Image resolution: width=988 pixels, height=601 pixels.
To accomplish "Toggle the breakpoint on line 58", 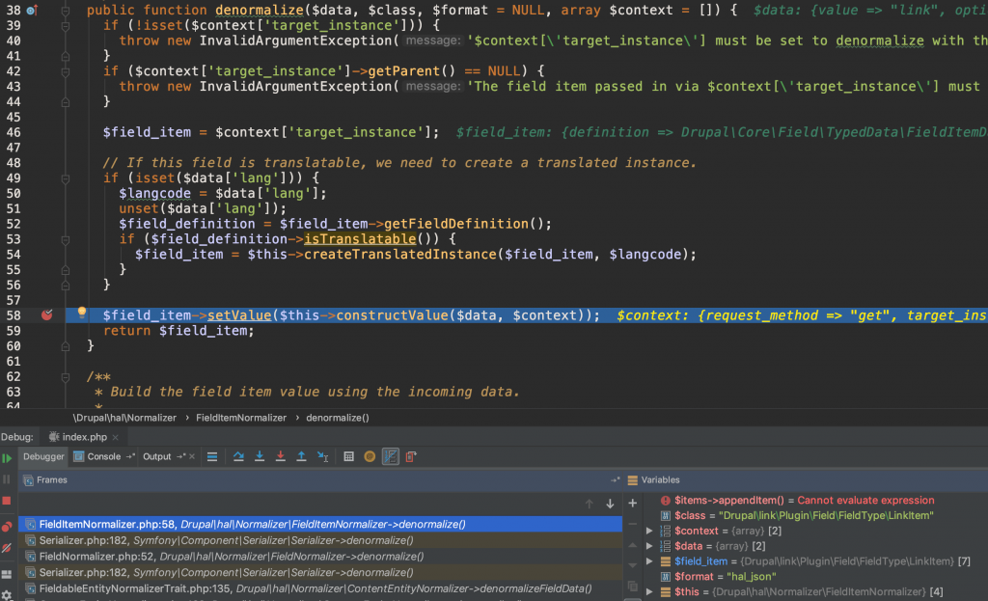I will (46, 314).
